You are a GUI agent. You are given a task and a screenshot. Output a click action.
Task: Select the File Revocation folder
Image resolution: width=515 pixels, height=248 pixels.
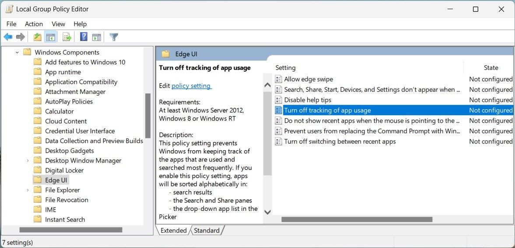[67, 200]
